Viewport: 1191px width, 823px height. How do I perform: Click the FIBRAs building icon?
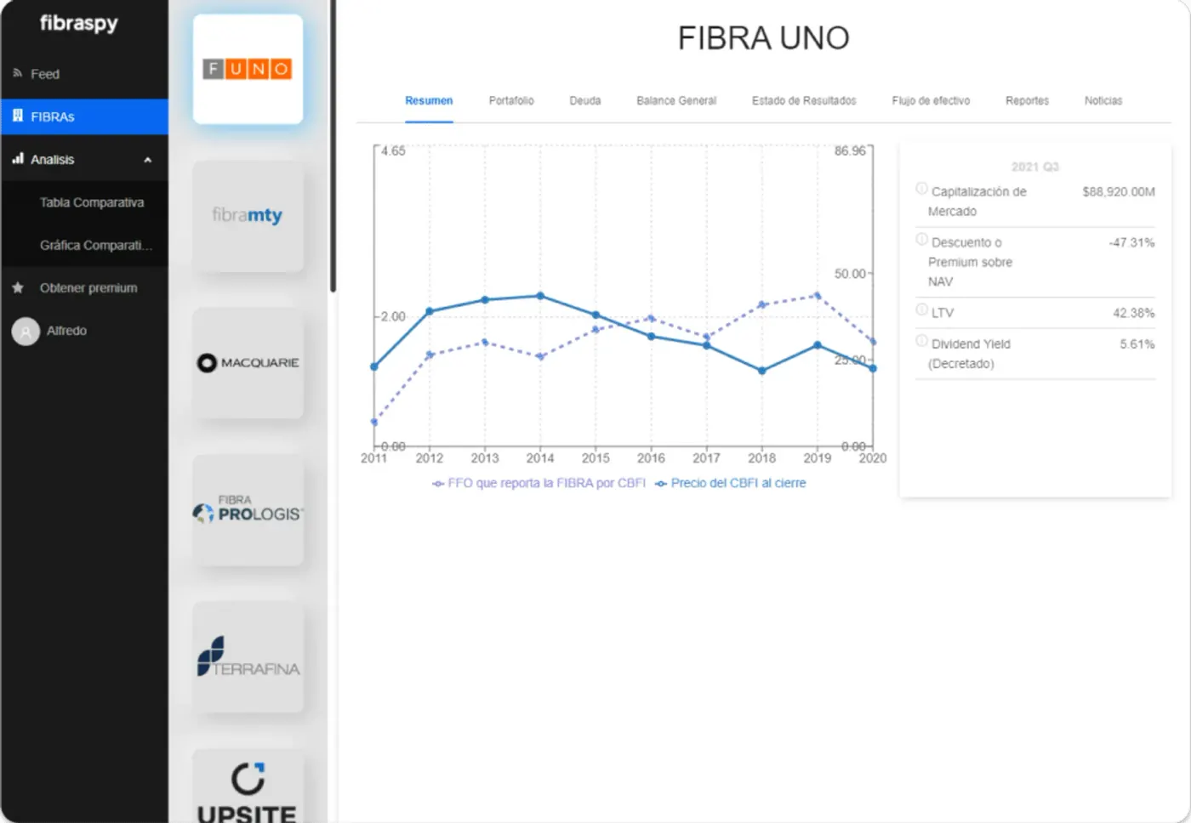click(x=17, y=116)
